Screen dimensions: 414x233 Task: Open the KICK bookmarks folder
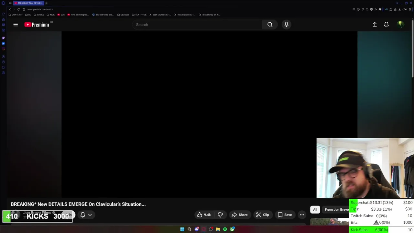click(51, 15)
